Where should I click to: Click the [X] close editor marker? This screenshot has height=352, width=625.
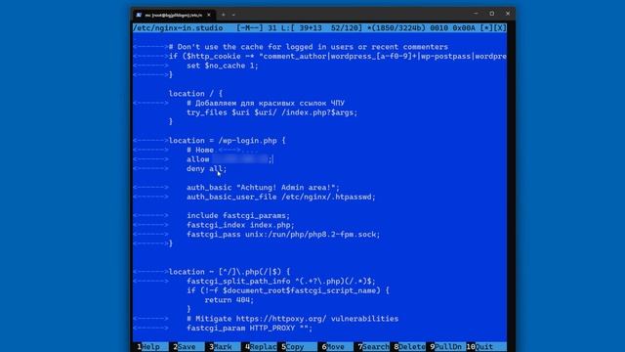click(x=500, y=28)
